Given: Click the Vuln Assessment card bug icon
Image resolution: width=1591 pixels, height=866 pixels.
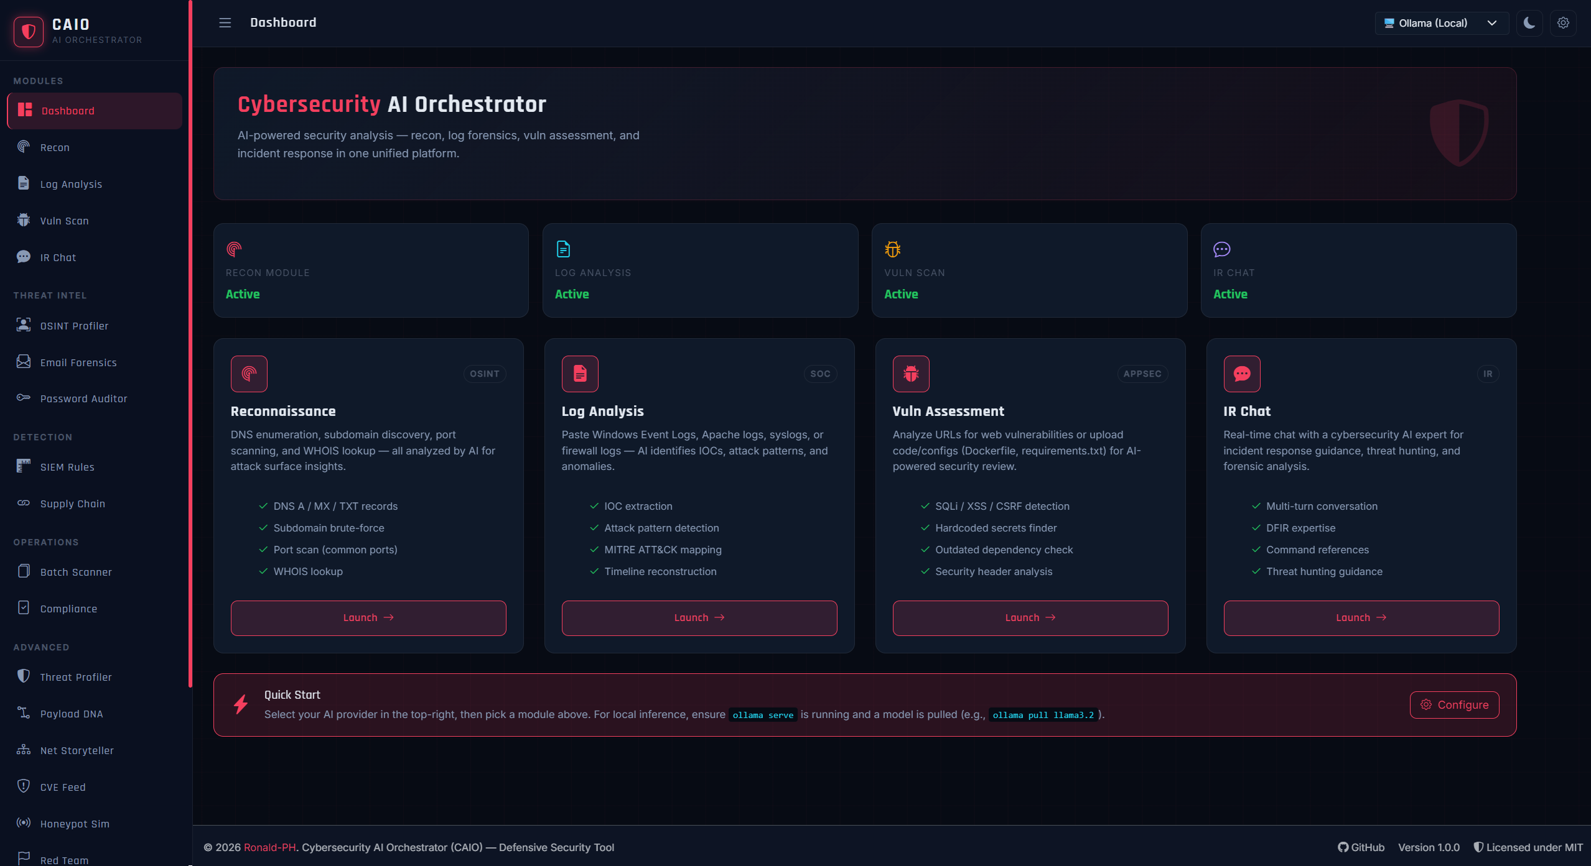Looking at the screenshot, I should [911, 374].
